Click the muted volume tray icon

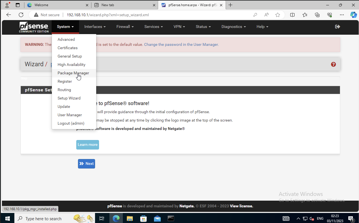click(312, 219)
